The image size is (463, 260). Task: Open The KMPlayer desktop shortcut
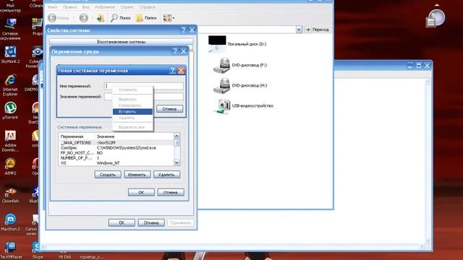pos(10,250)
